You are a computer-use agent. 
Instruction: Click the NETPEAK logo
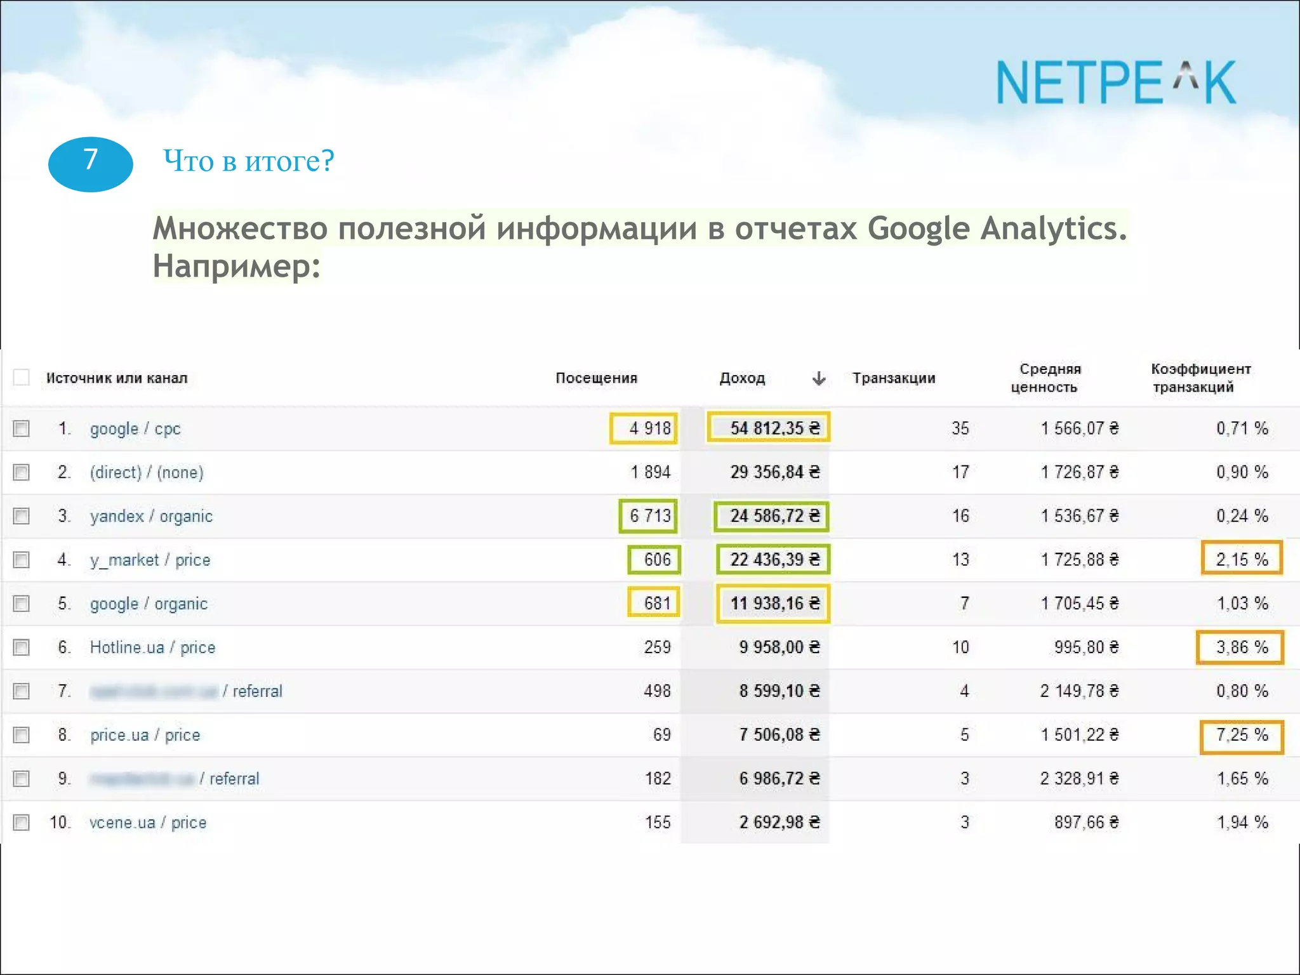[1116, 83]
